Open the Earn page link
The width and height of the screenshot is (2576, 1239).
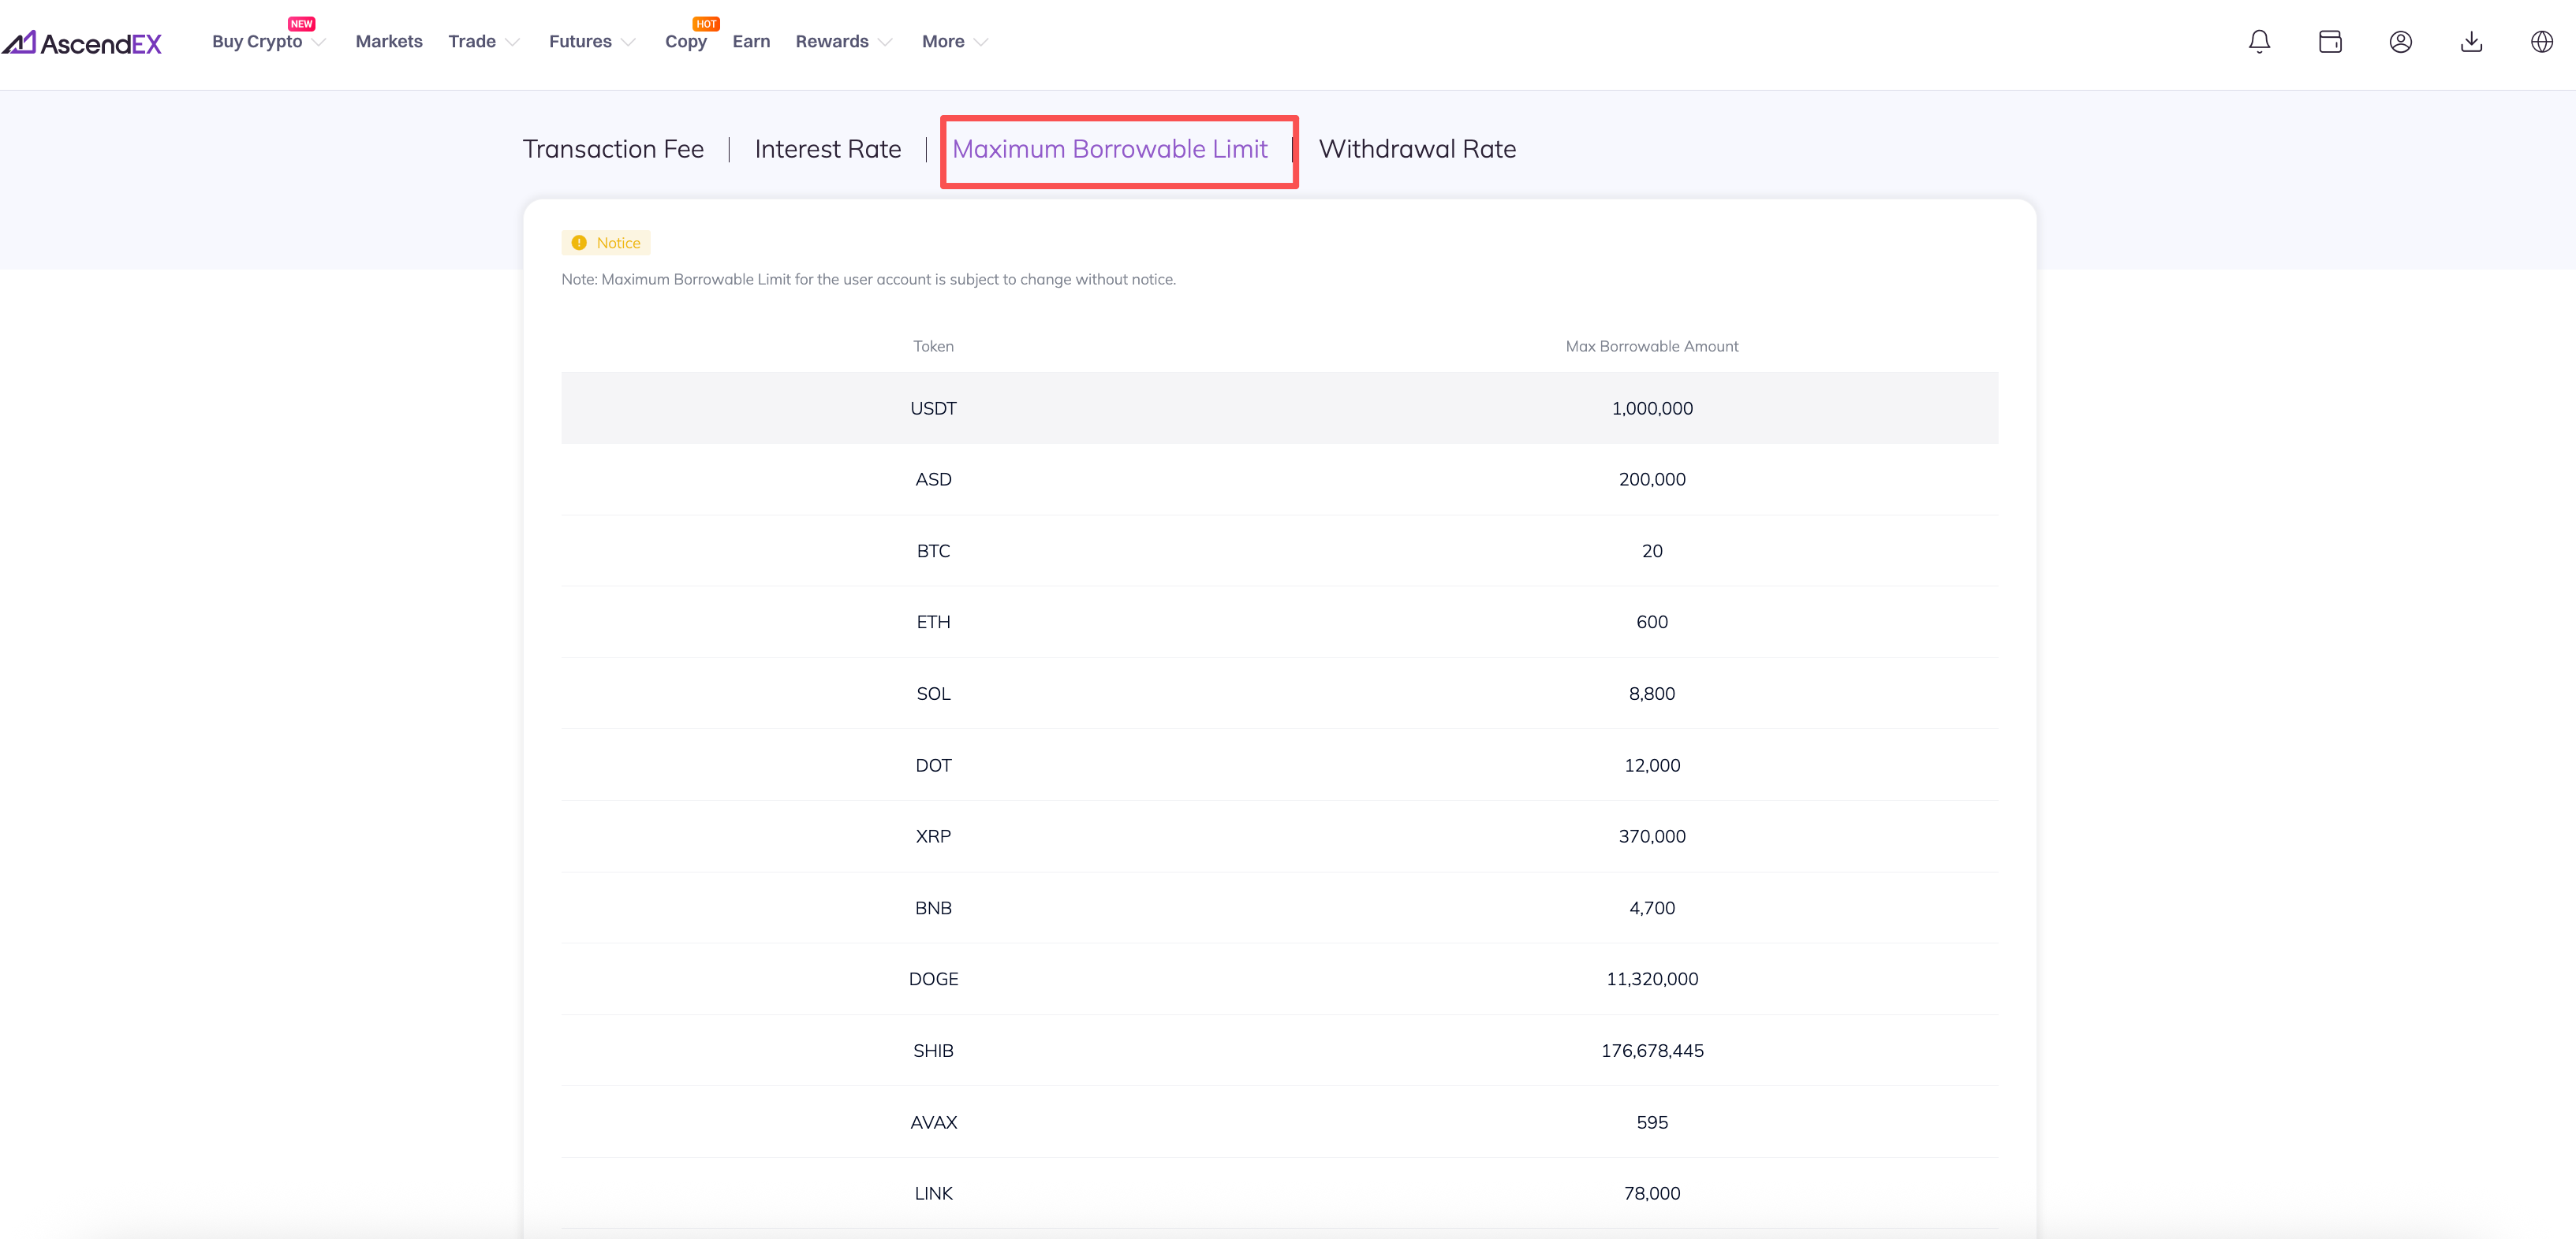pos(751,42)
